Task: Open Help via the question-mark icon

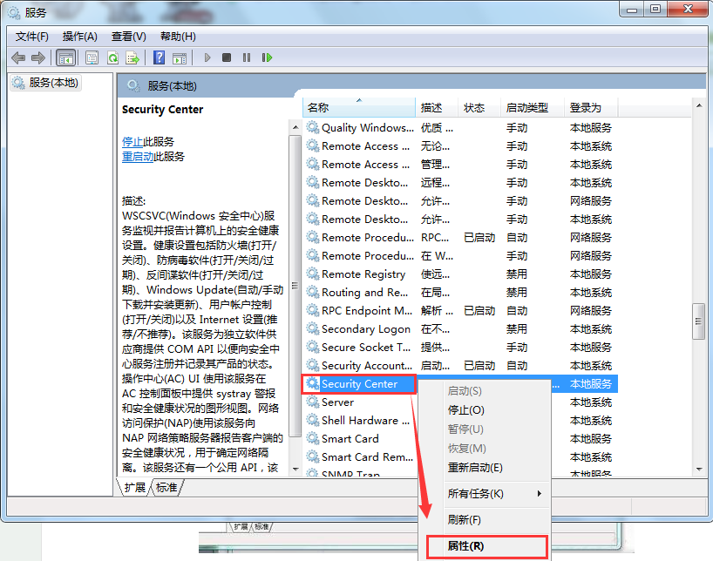Action: pyautogui.click(x=159, y=57)
